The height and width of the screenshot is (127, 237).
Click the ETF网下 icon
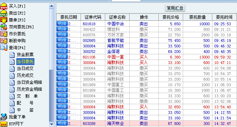pyautogui.click(x=4, y=124)
